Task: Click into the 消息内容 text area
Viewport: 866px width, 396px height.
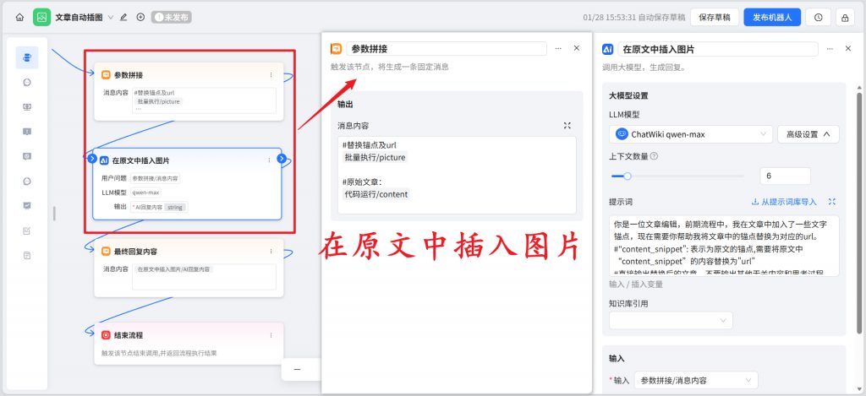Action: (457, 175)
